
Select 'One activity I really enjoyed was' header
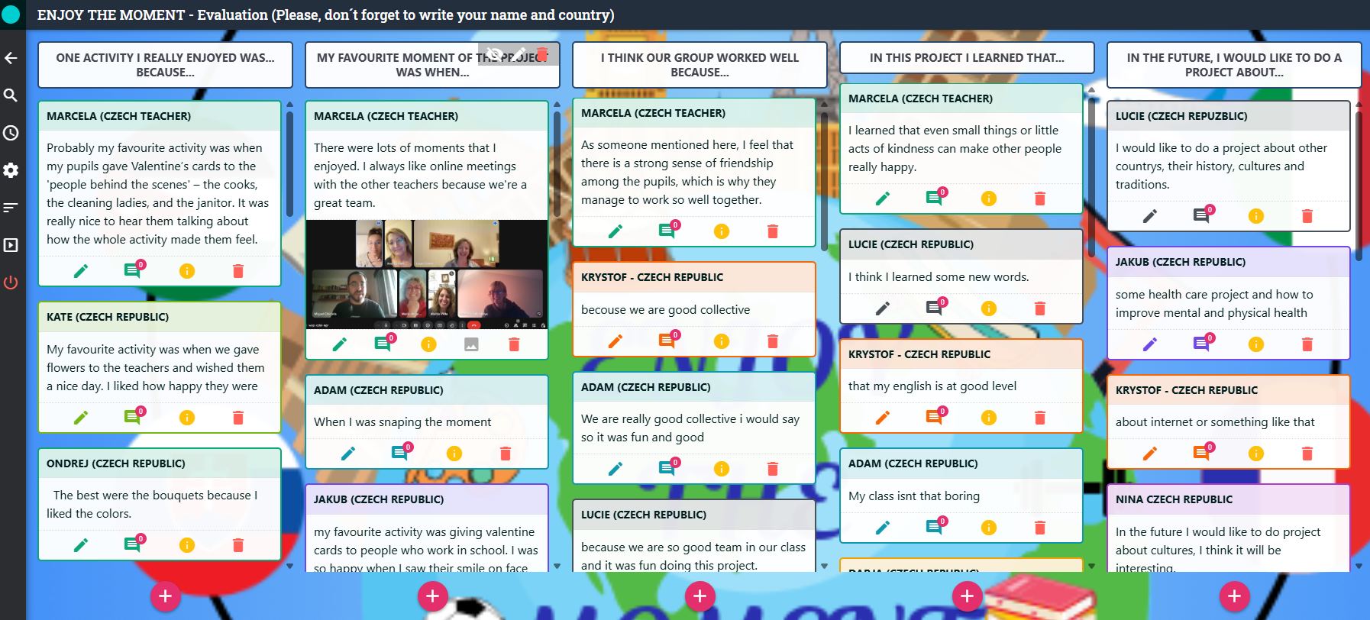165,65
